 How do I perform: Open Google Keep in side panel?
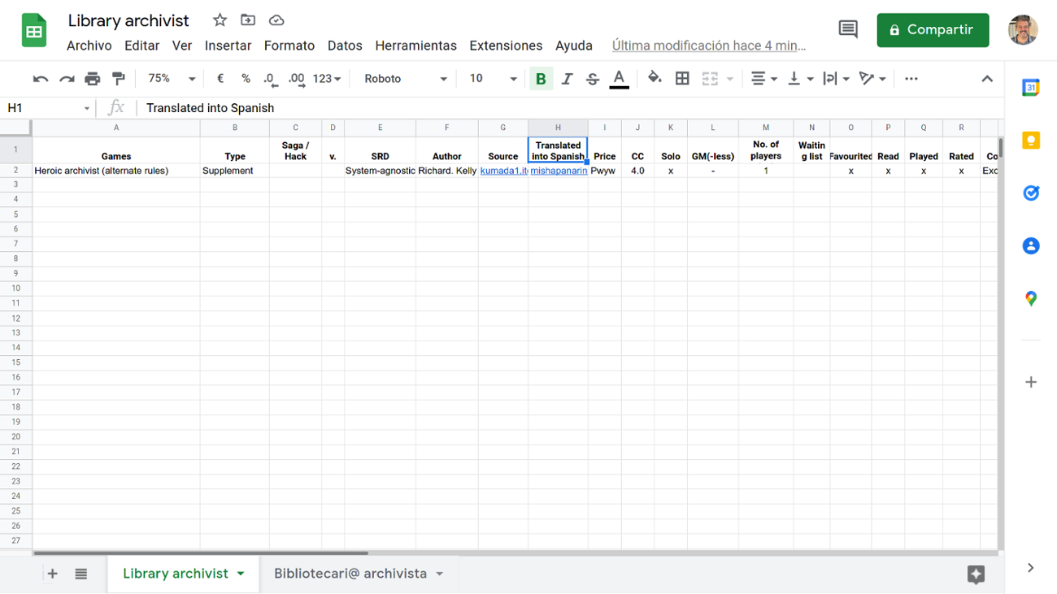pyautogui.click(x=1030, y=141)
